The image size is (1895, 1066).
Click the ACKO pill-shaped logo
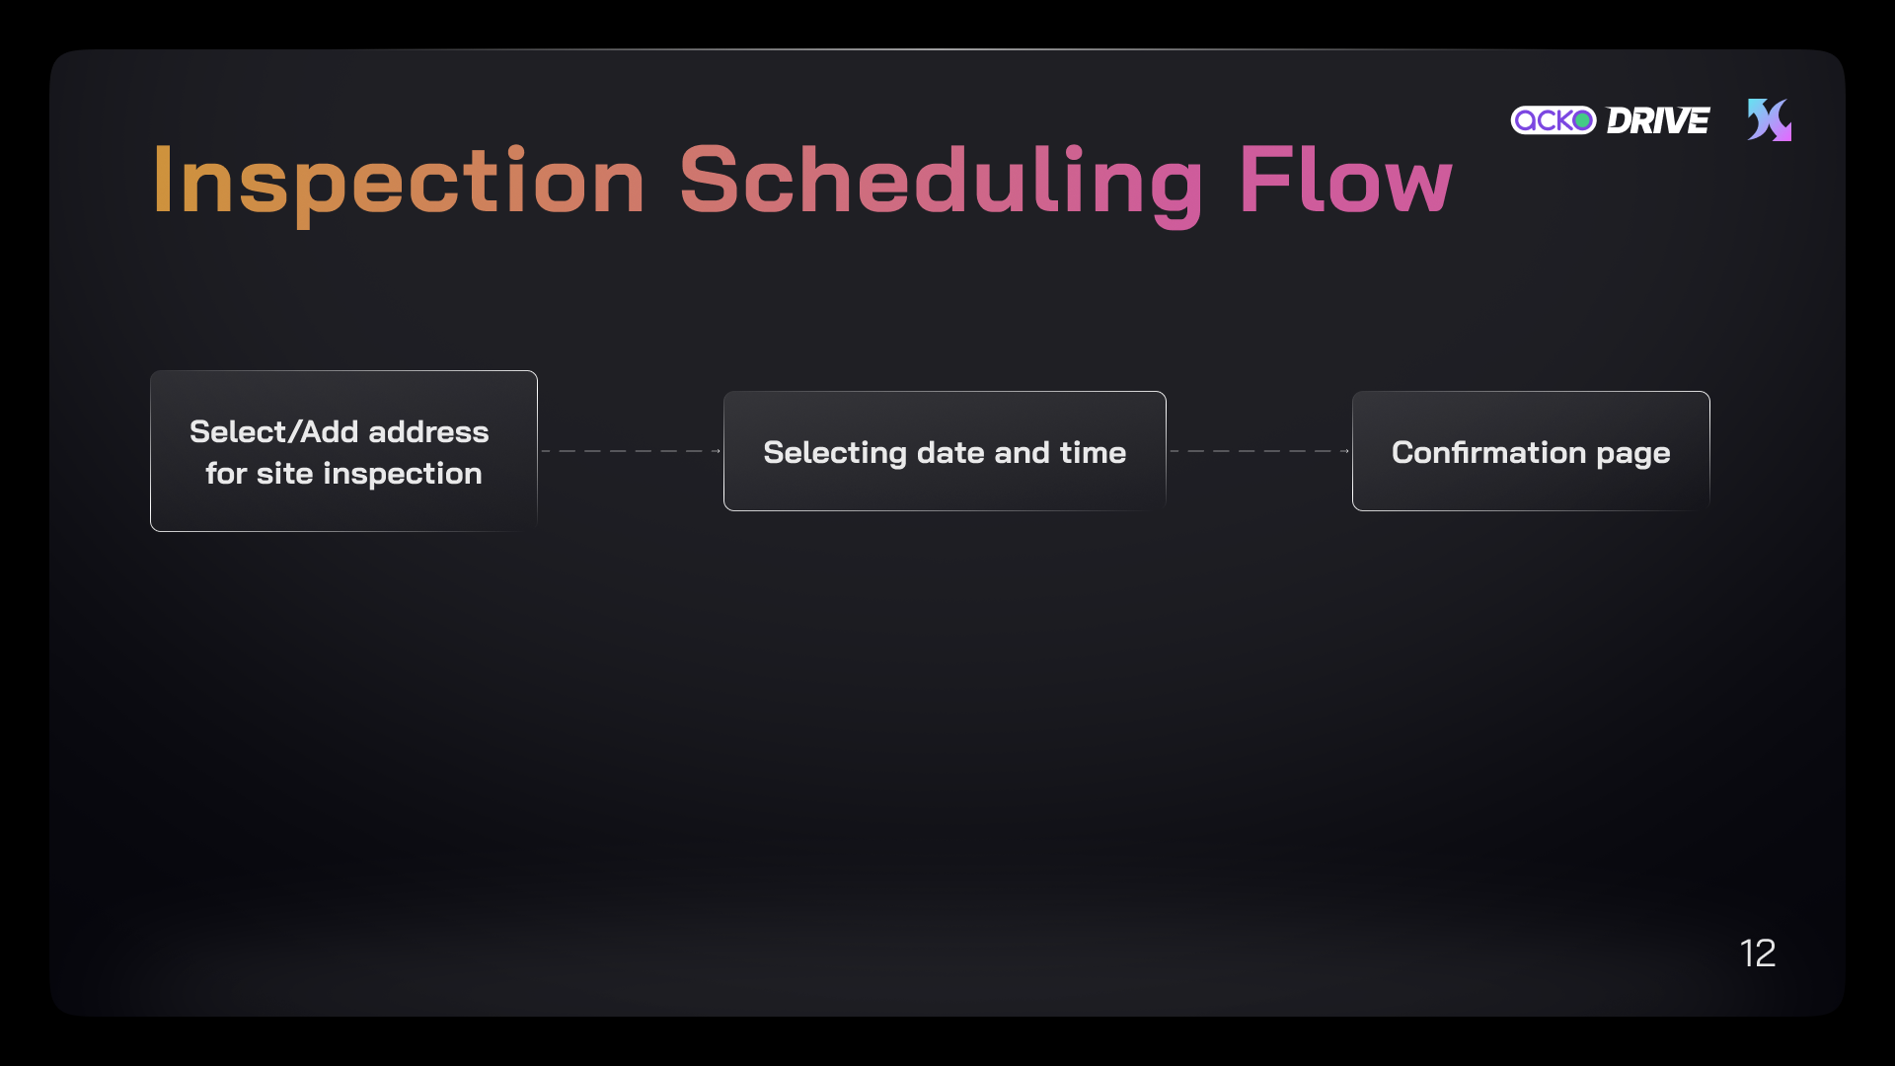tap(1553, 120)
